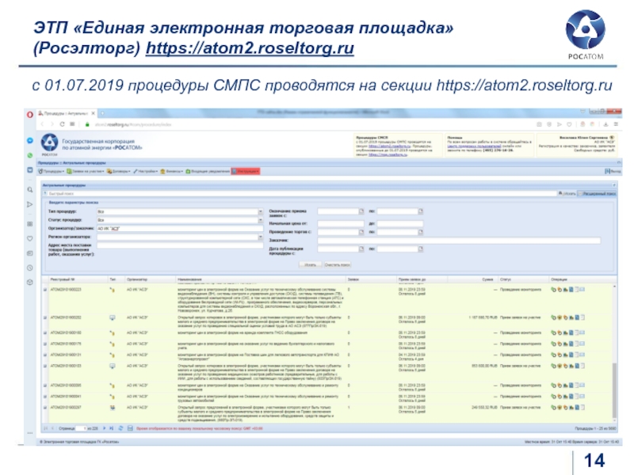Open VK messenger in the Opera sidebar

click(30, 170)
